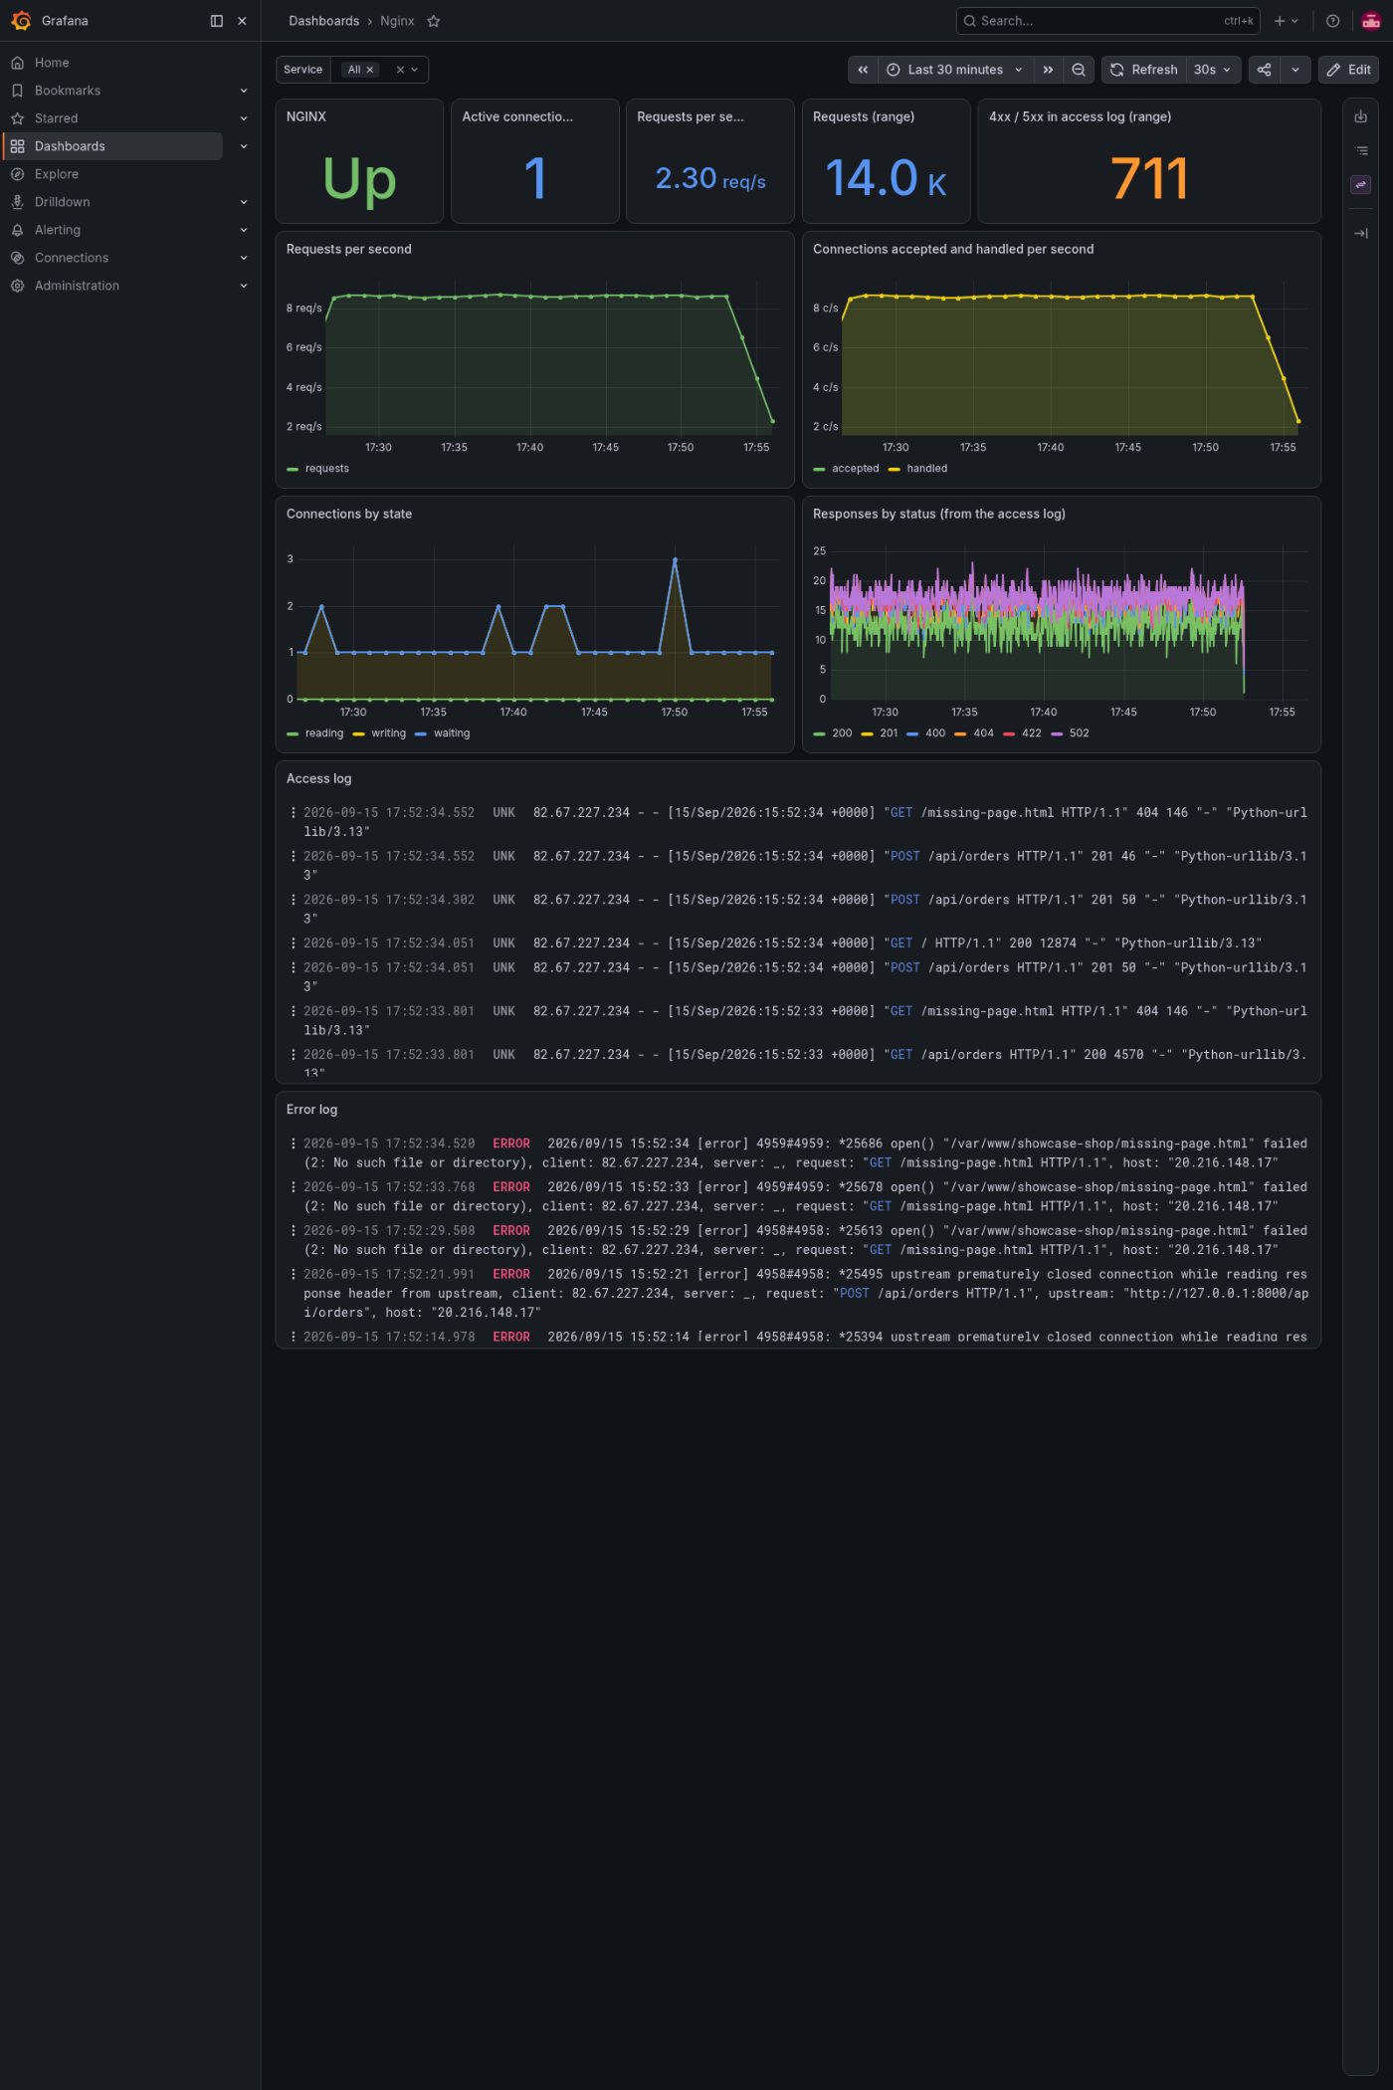Undock the sidebar menu icon
The height and width of the screenshot is (2090, 1393).
(x=217, y=21)
